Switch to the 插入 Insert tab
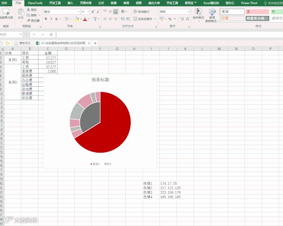The image size is (283, 226). (x=70, y=3)
